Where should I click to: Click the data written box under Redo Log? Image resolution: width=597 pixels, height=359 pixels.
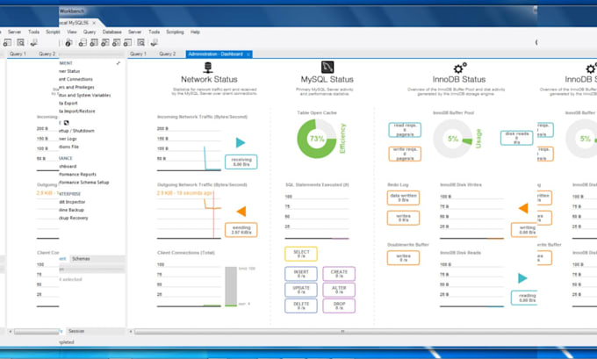click(x=403, y=197)
